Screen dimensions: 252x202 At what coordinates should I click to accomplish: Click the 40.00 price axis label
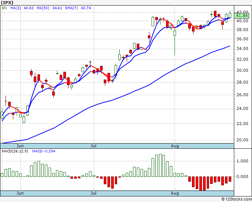coord(242,21)
